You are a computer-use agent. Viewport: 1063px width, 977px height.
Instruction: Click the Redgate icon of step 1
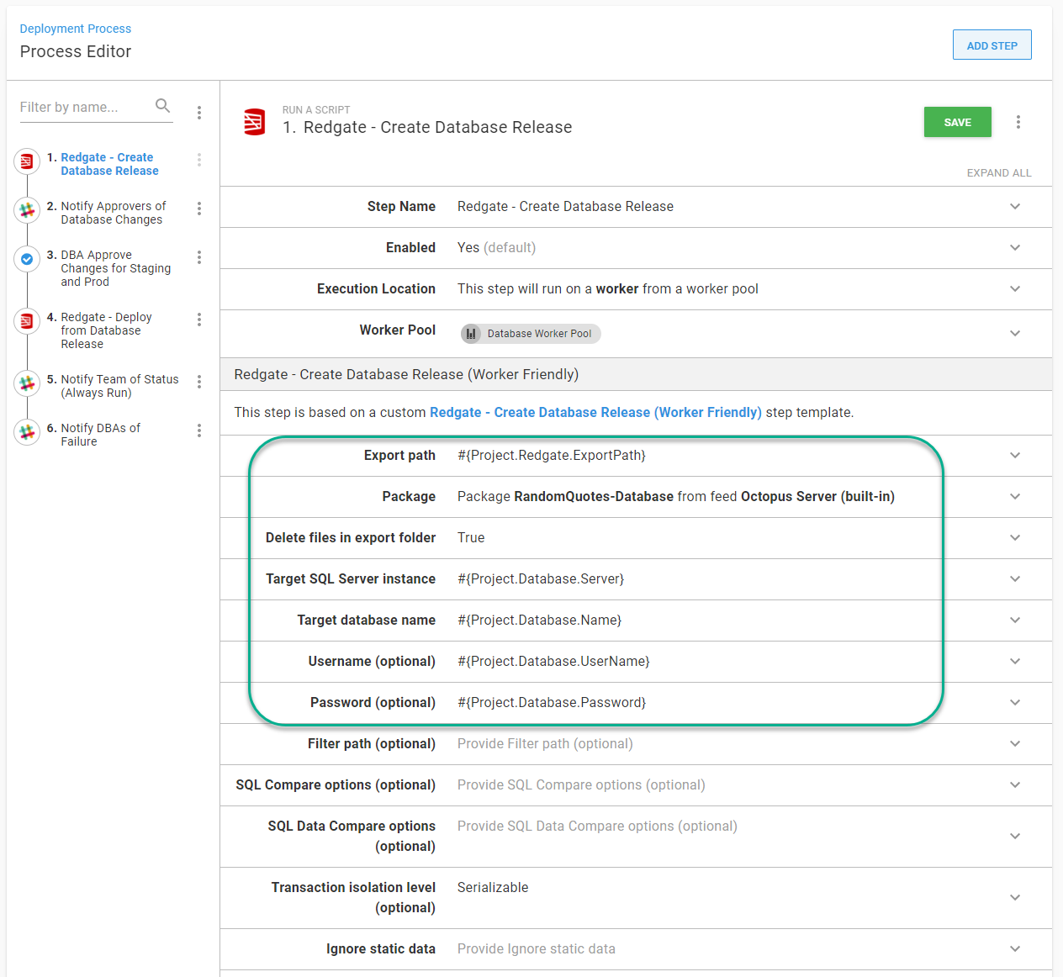[27, 161]
